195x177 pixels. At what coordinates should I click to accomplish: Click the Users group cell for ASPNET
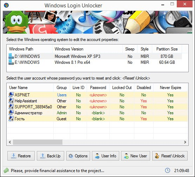[x=62, y=95]
